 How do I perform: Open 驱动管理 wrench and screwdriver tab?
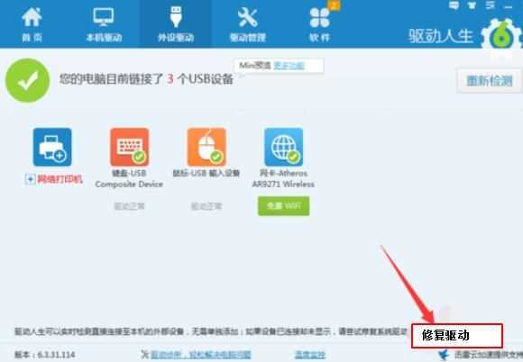coord(247,24)
